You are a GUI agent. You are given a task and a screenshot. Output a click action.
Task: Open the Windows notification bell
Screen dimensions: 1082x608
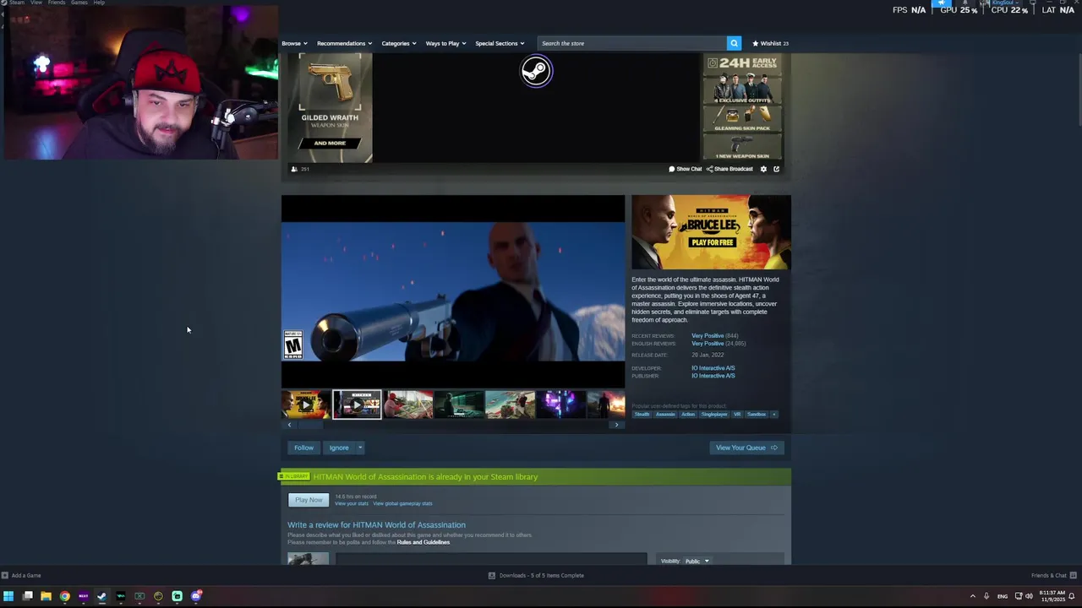pyautogui.click(x=1072, y=596)
